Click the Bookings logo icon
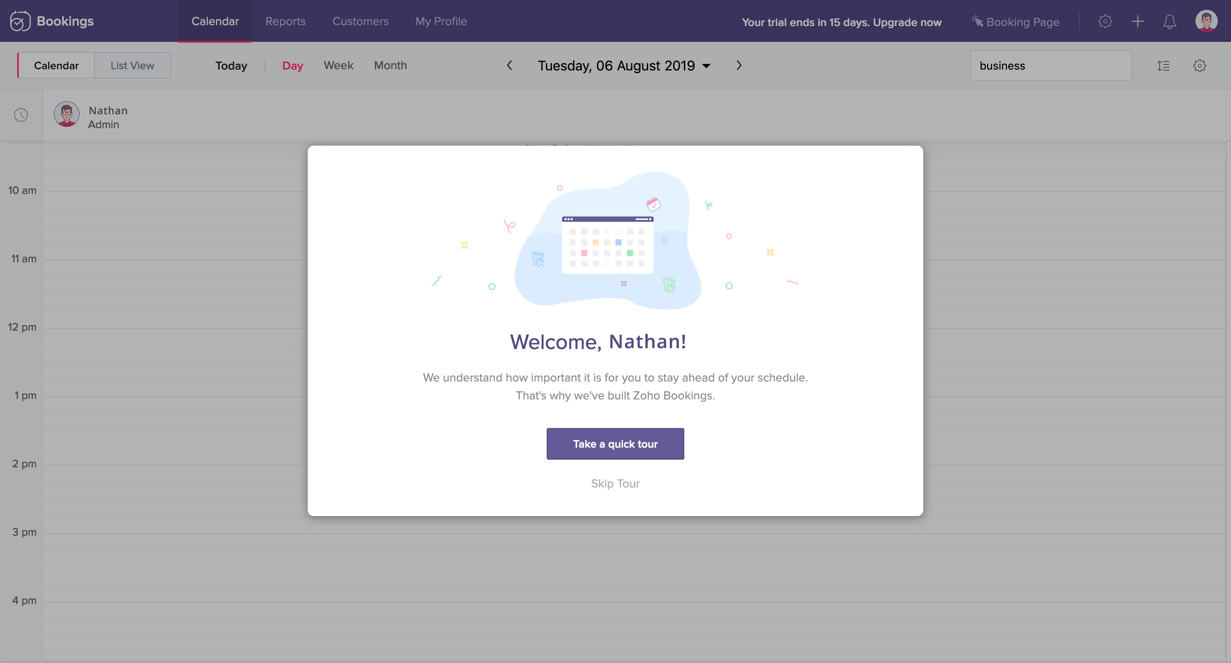 pyautogui.click(x=20, y=21)
